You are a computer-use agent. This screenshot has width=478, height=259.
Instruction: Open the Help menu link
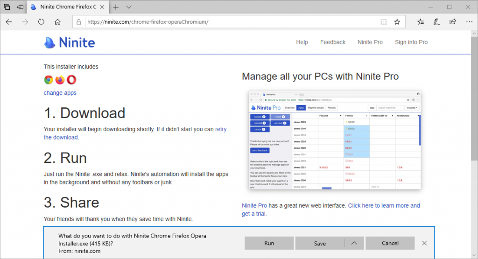pos(302,42)
